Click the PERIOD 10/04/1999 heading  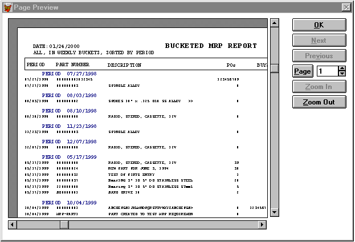70,203
